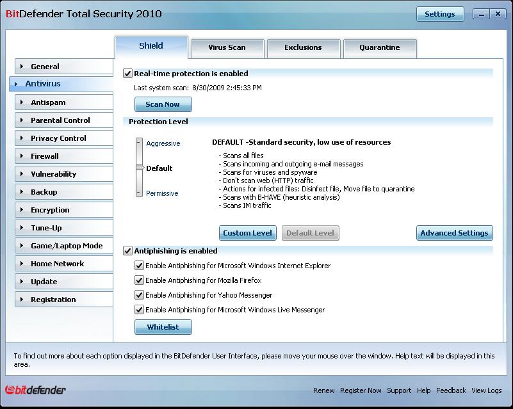The image size is (513, 409).
Task: Click the Scans IM traffic line
Action: [245, 205]
